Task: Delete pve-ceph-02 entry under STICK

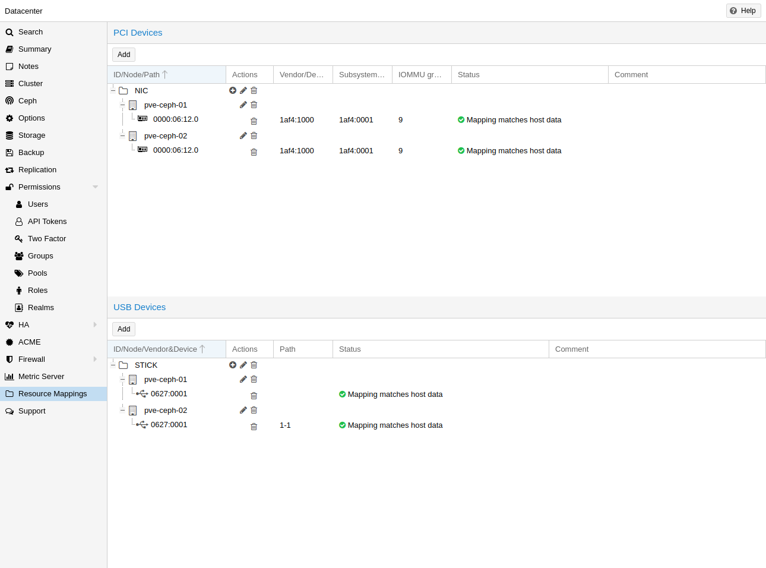Action: (x=254, y=410)
